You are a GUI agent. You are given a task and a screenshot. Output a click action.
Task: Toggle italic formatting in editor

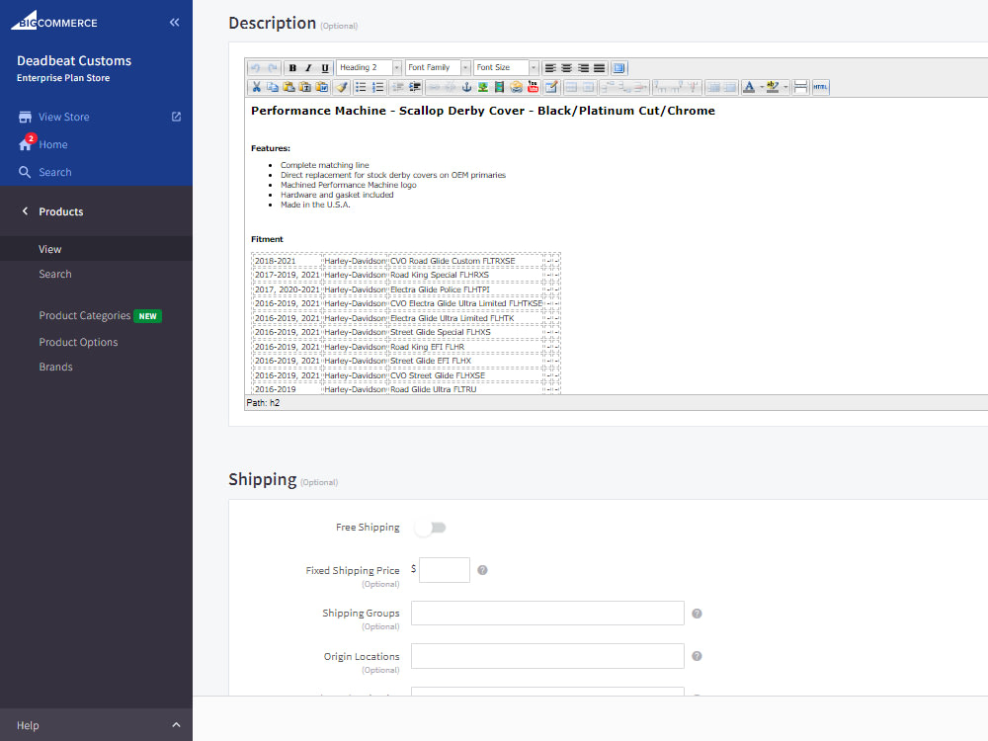tap(308, 67)
